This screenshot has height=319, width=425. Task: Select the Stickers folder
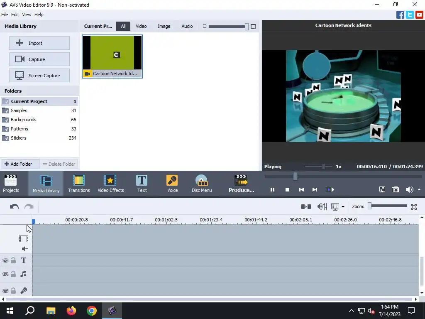coord(39,138)
